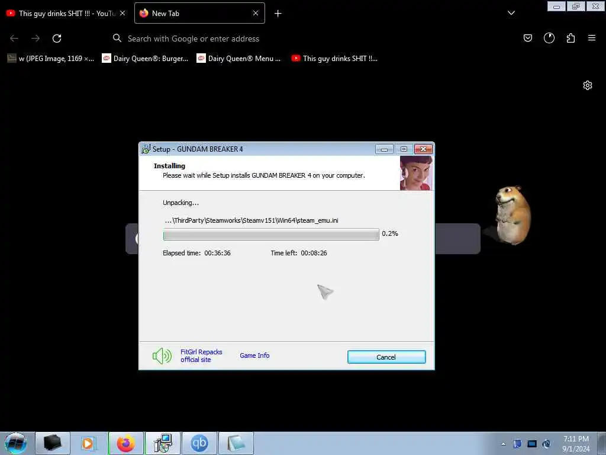Viewport: 606px width, 455px height.
Task: Open the black box app in taskbar
Action: (53, 443)
